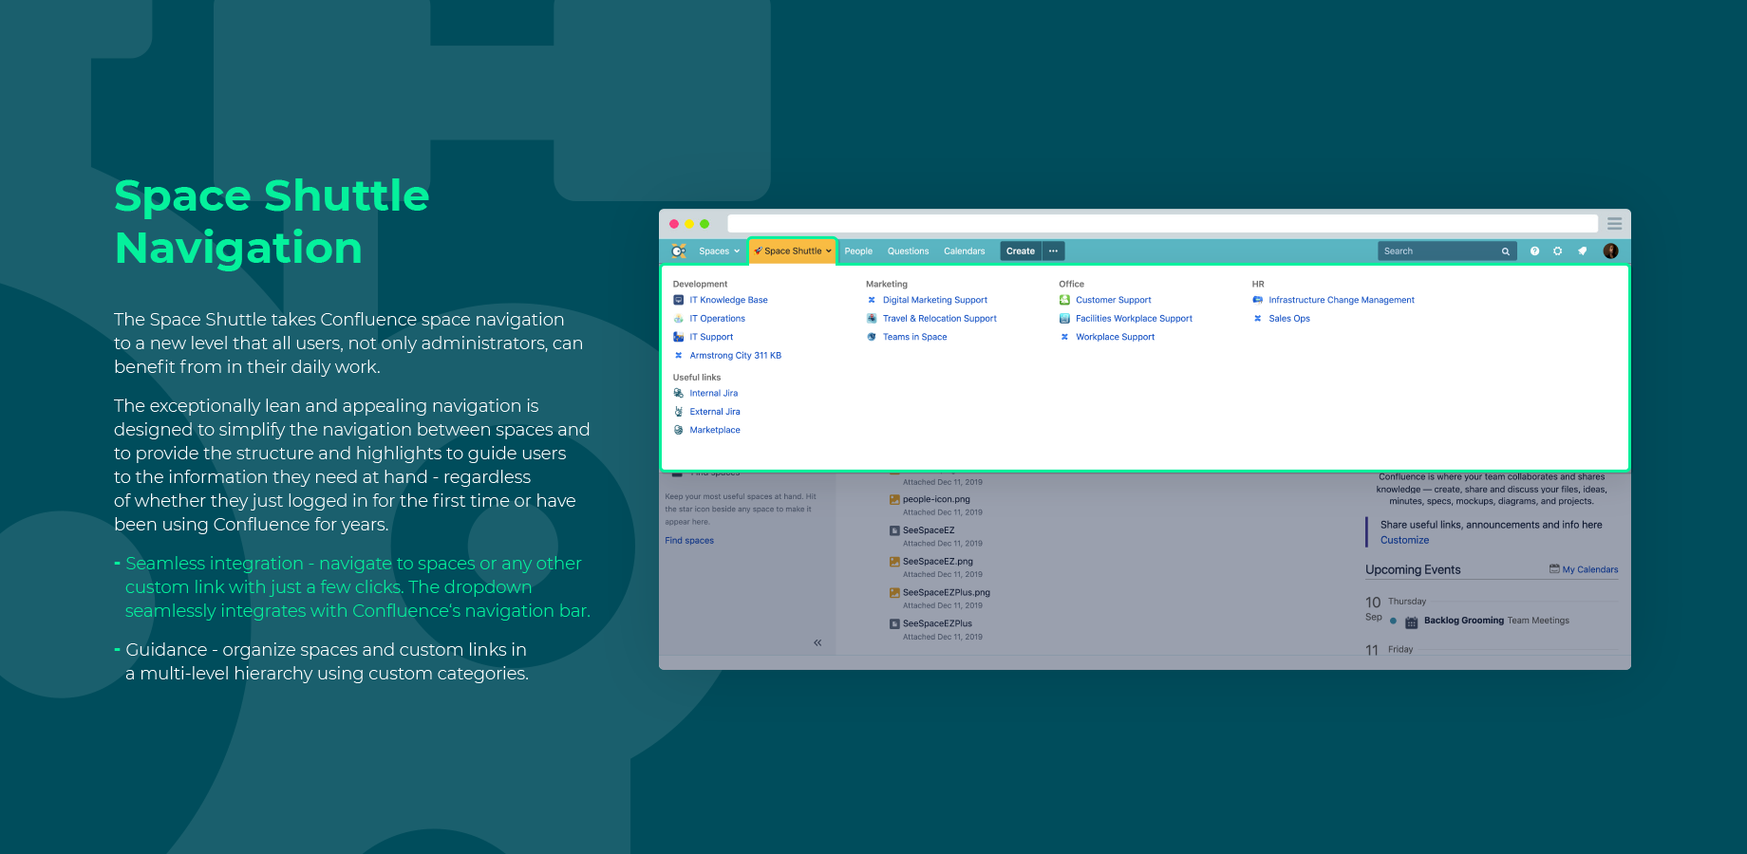This screenshot has height=854, width=1747.
Task: Open IT Support space
Action: pos(711,337)
